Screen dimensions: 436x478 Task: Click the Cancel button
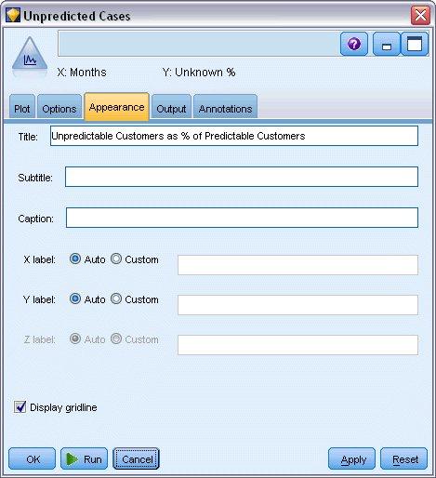pos(136,458)
